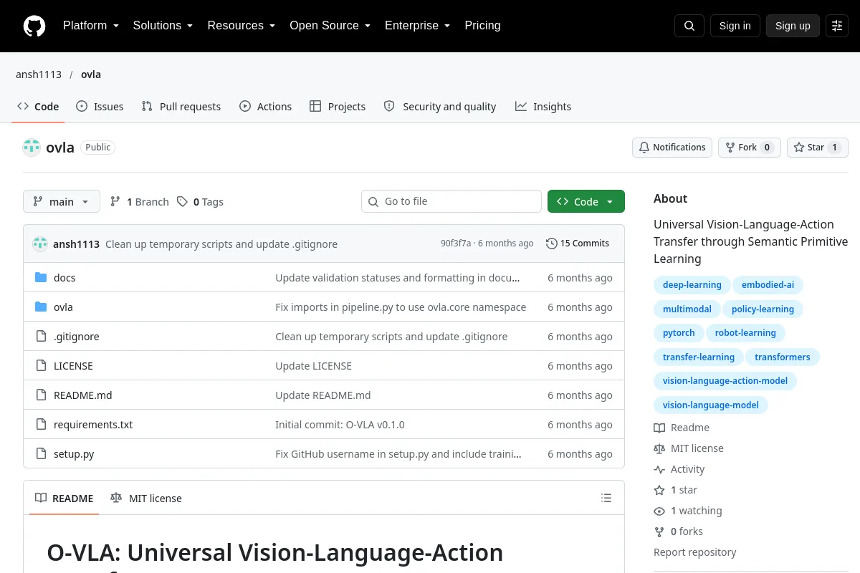Click the tag icon beside Tags
The width and height of the screenshot is (860, 573).
183,202
